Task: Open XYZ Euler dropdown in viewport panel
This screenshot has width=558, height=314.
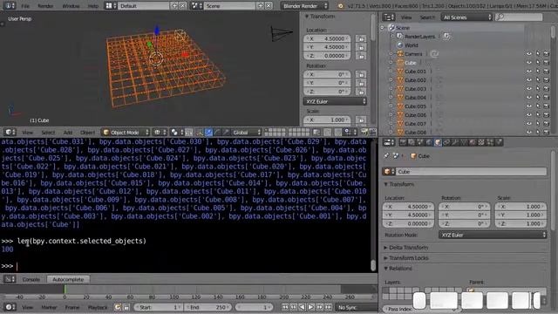Action: [x=335, y=101]
